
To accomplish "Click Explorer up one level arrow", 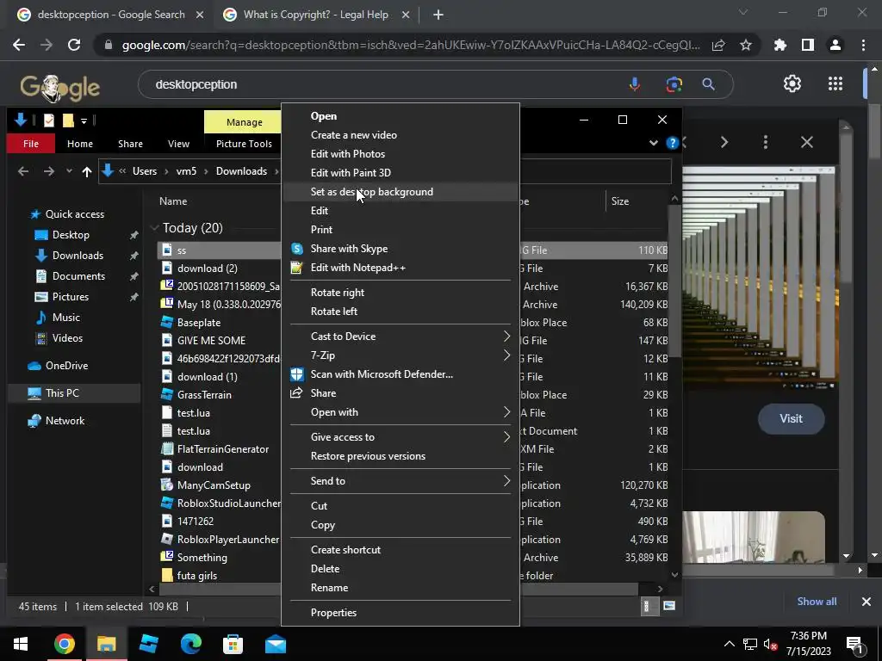I will click(x=87, y=171).
